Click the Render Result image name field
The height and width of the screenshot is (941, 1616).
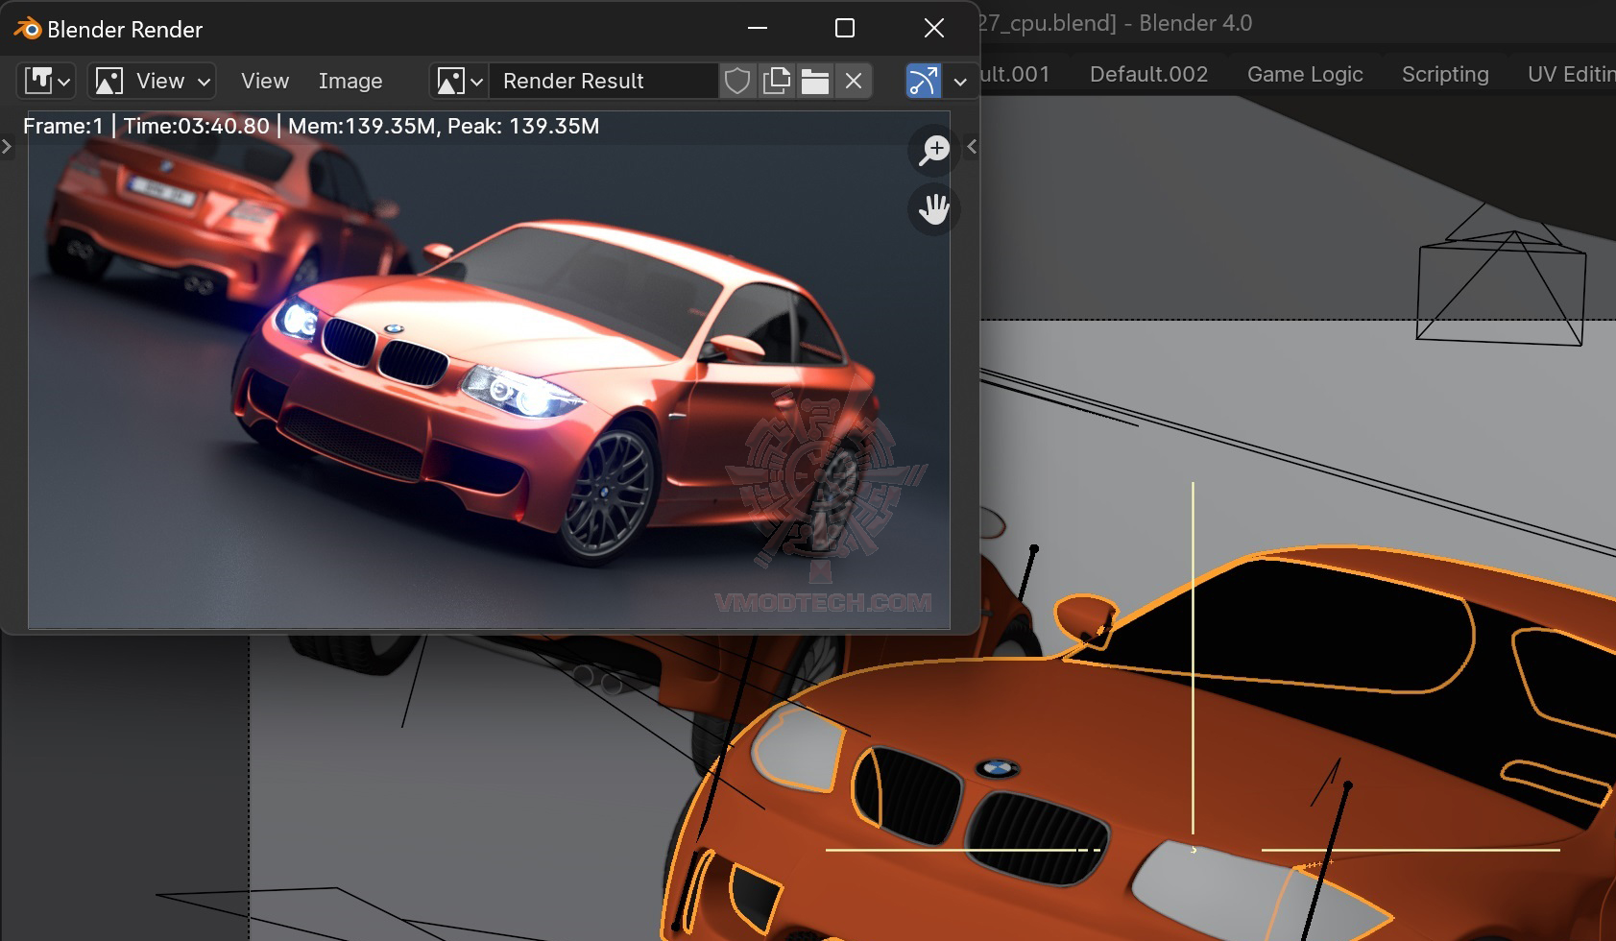click(x=604, y=81)
